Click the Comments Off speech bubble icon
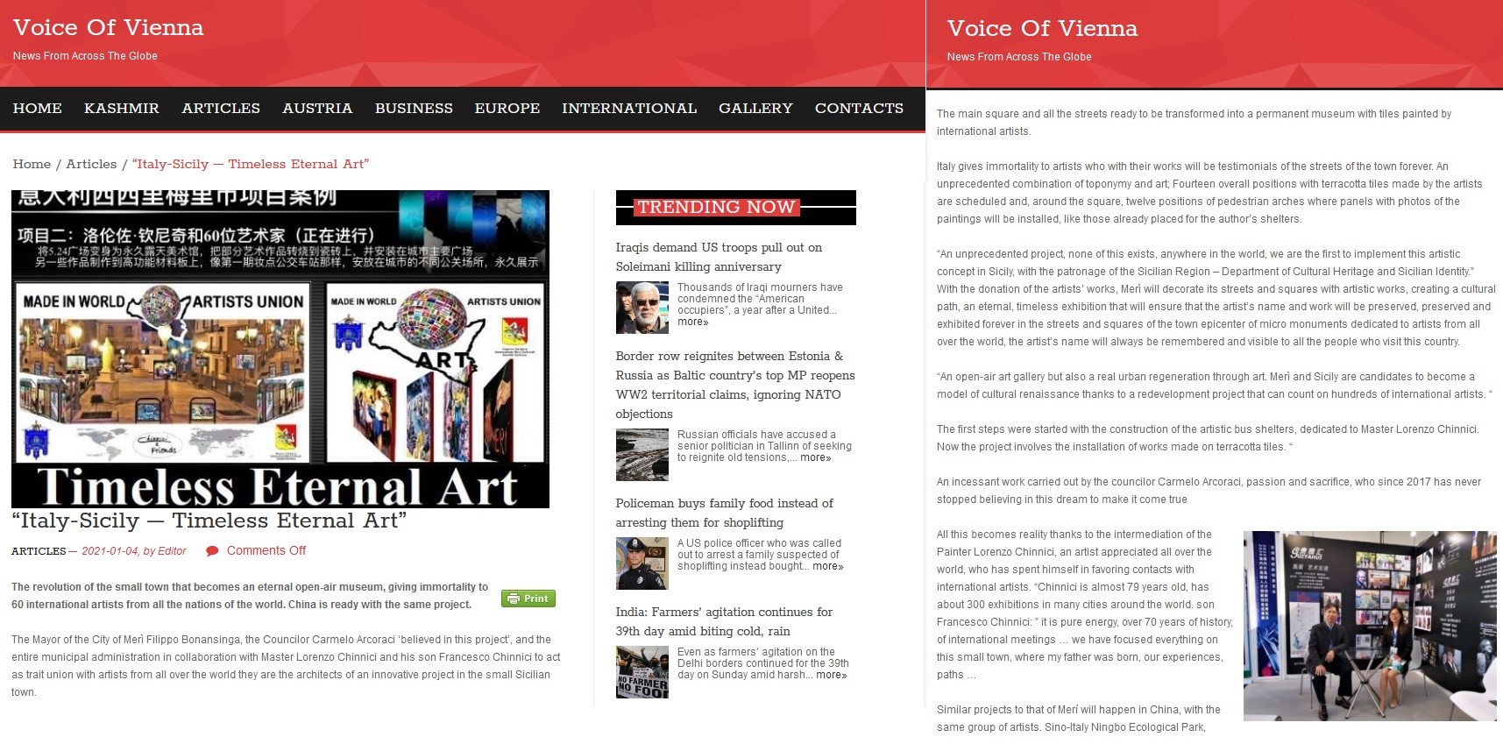Image resolution: width=1503 pixels, height=751 pixels. 212,551
